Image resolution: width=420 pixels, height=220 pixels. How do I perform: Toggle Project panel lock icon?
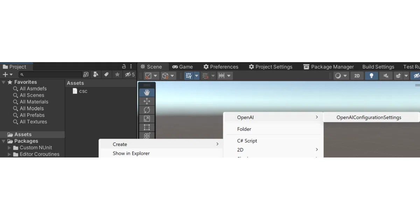pos(124,66)
